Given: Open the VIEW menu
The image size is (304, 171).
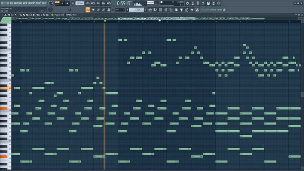Looking at the screenshot, I should (x=25, y=3).
